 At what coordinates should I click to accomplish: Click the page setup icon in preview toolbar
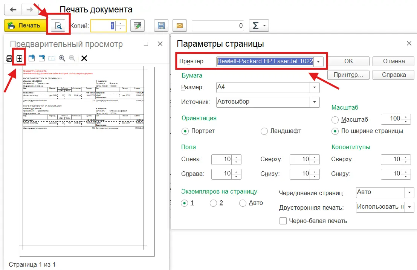(x=19, y=58)
